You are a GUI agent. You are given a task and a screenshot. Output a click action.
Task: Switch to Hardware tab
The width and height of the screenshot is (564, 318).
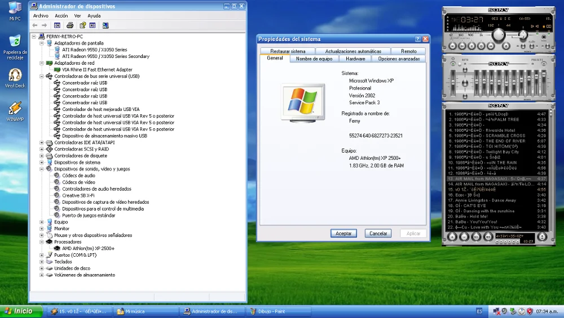point(355,59)
